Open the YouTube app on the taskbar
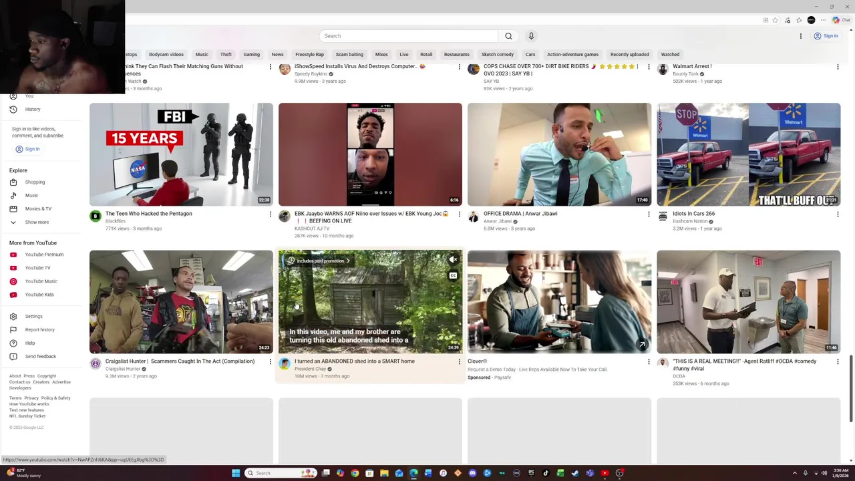 coord(605,473)
